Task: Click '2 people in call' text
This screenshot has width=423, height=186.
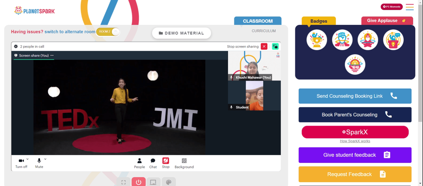Action: (x=32, y=46)
